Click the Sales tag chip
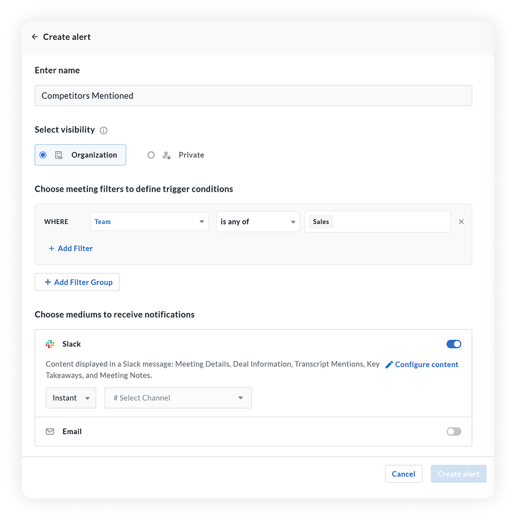This screenshot has width=516, height=520. pyautogui.click(x=321, y=221)
